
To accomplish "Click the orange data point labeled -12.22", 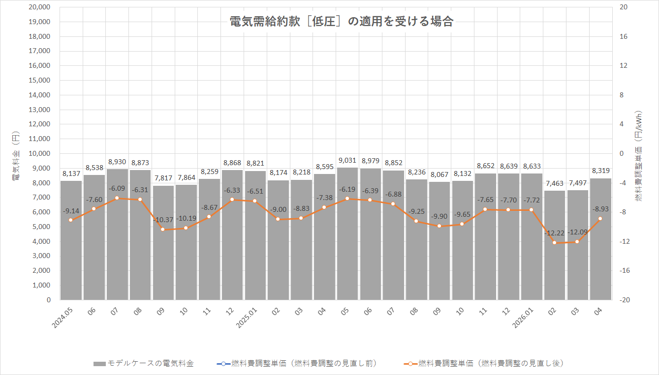I will point(554,243).
